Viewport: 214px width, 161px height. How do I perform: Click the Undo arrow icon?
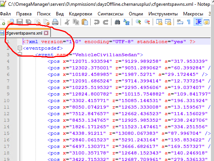97,22
